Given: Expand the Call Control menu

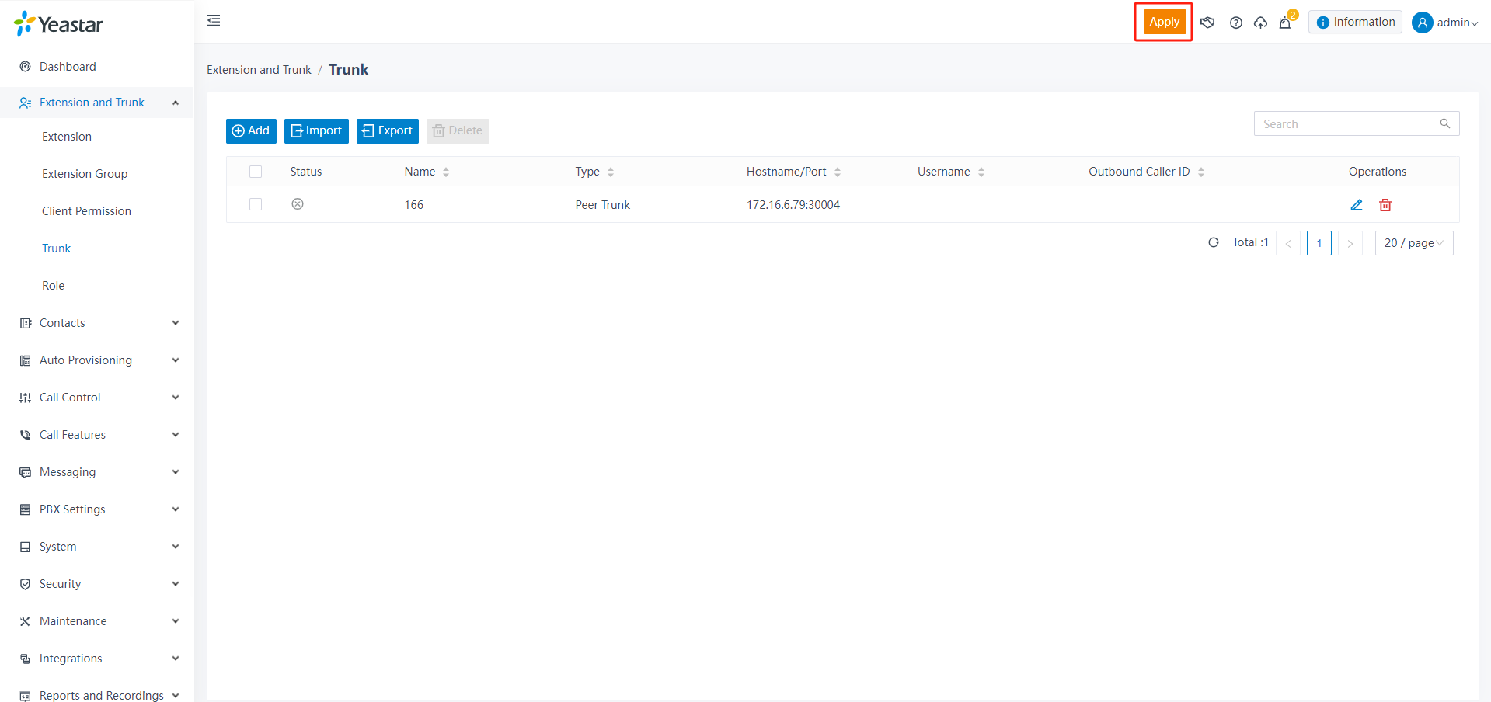Looking at the screenshot, I should (x=97, y=398).
